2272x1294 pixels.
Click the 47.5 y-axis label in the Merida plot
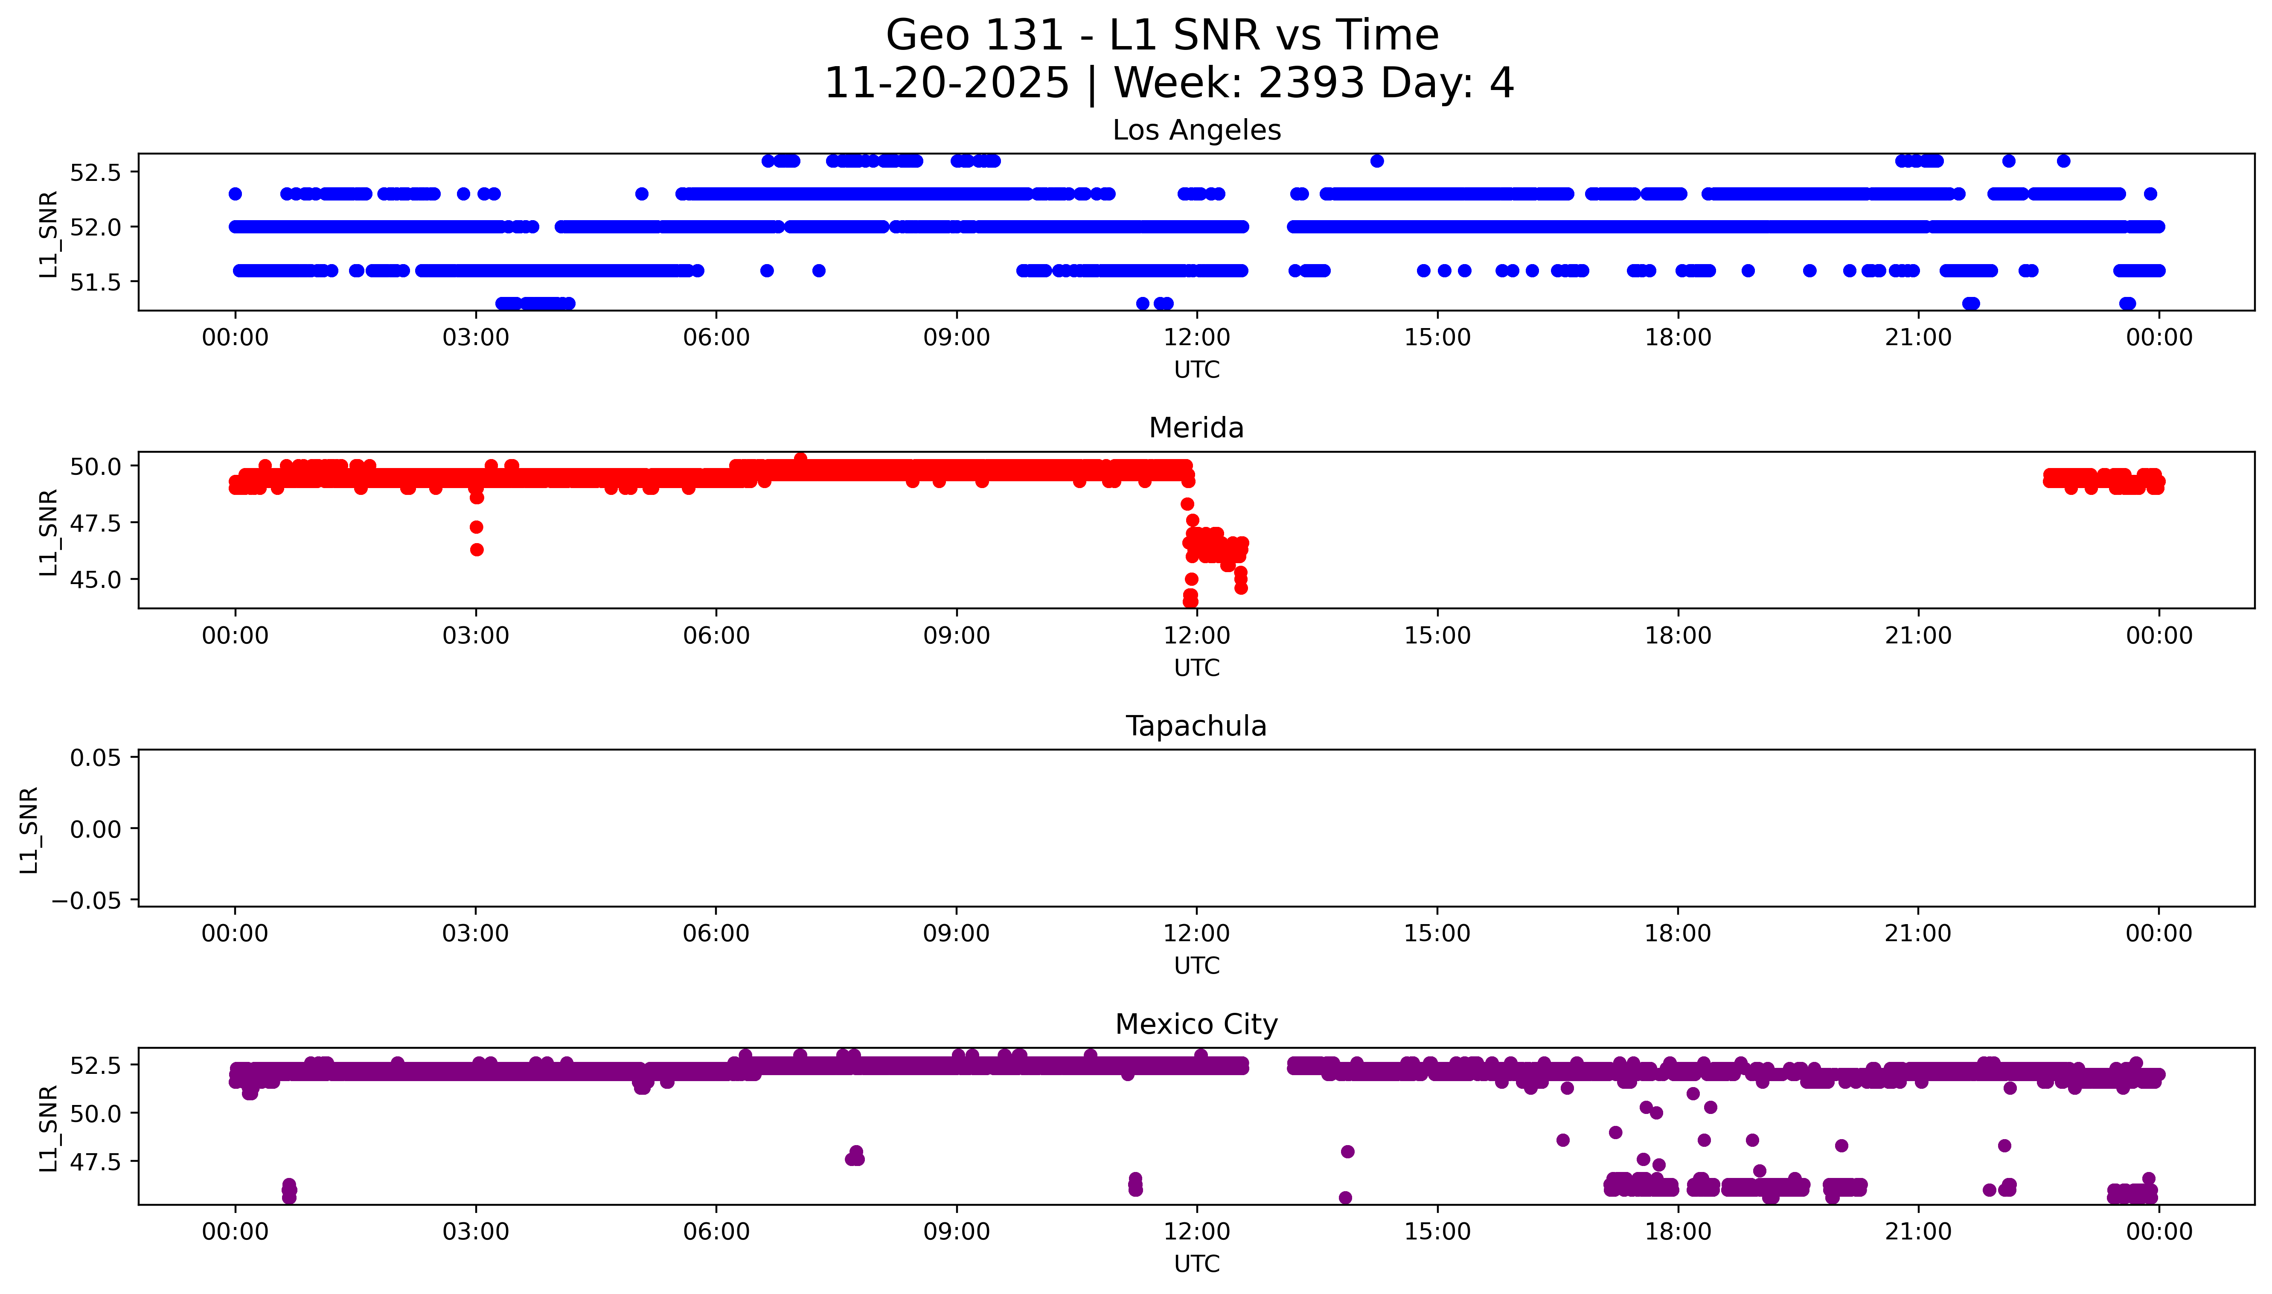coord(94,523)
